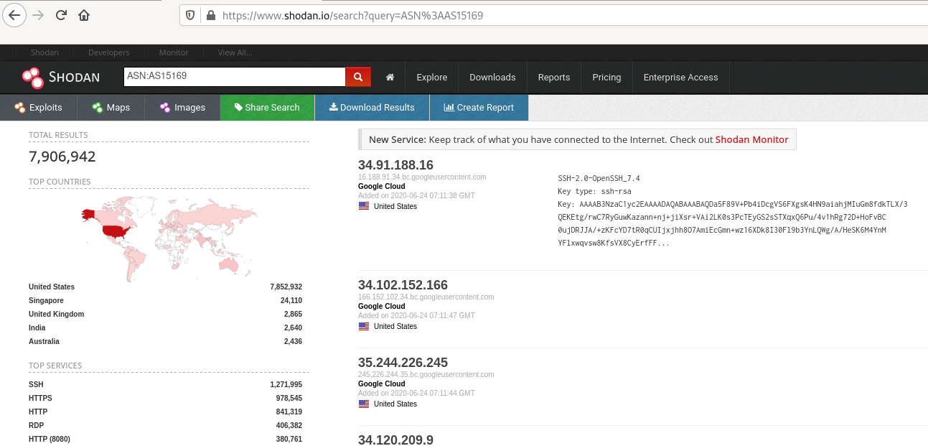Open the Images tab
This screenshot has width=928, height=446.
click(182, 108)
